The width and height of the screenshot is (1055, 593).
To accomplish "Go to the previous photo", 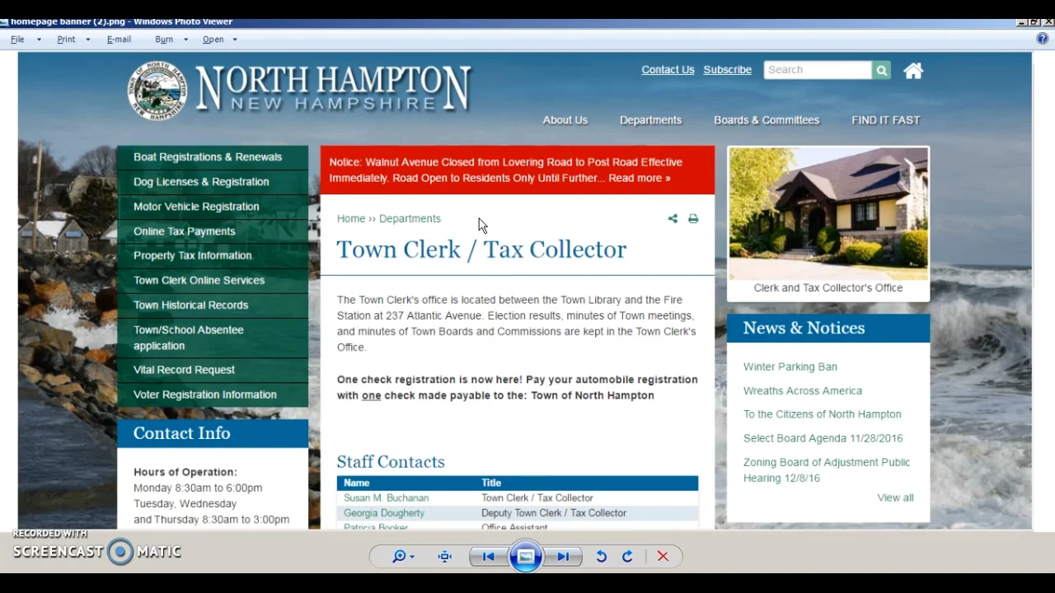I will tap(488, 557).
